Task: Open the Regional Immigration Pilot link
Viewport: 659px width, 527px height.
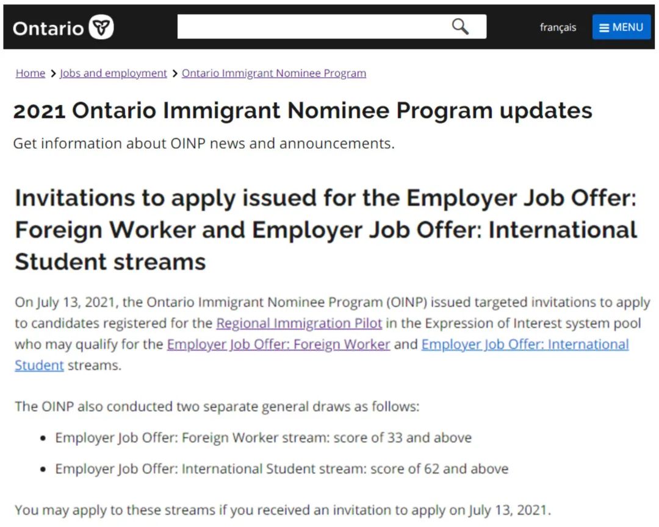Action: point(299,323)
